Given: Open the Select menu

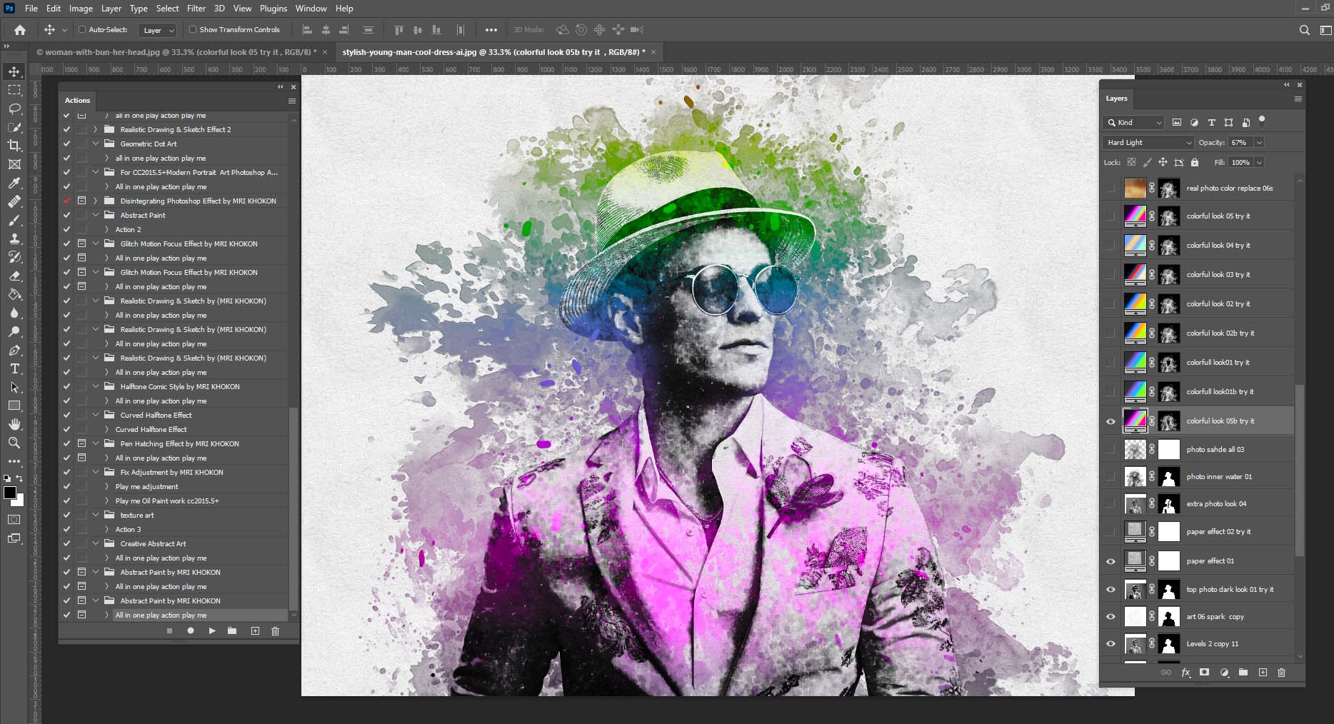Looking at the screenshot, I should coord(167,9).
